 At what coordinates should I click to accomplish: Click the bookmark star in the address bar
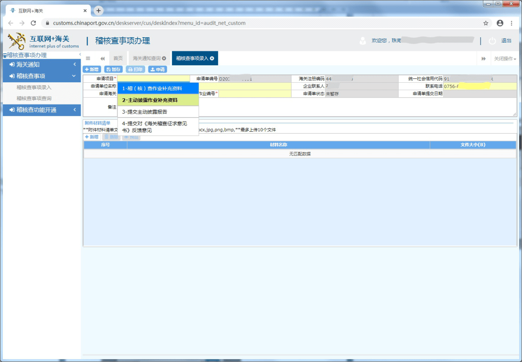pyautogui.click(x=487, y=23)
